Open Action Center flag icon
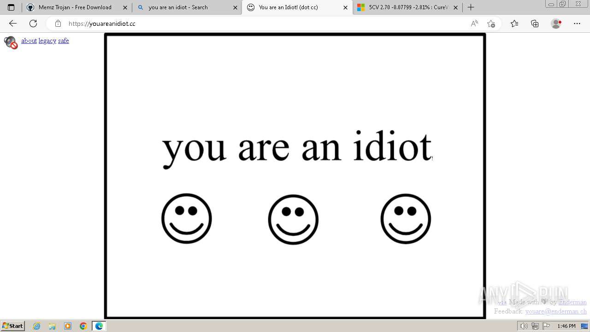This screenshot has width=590, height=332. [x=546, y=326]
